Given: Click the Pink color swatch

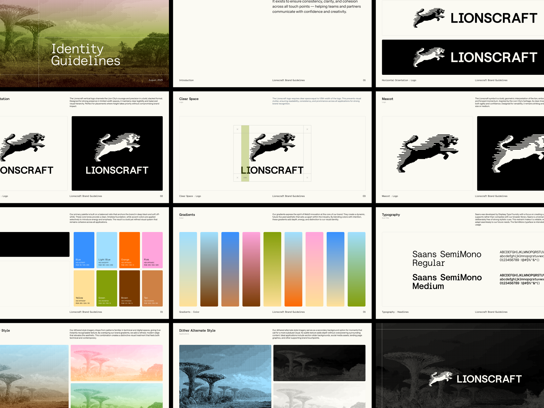Looking at the screenshot, I should pos(152,250).
